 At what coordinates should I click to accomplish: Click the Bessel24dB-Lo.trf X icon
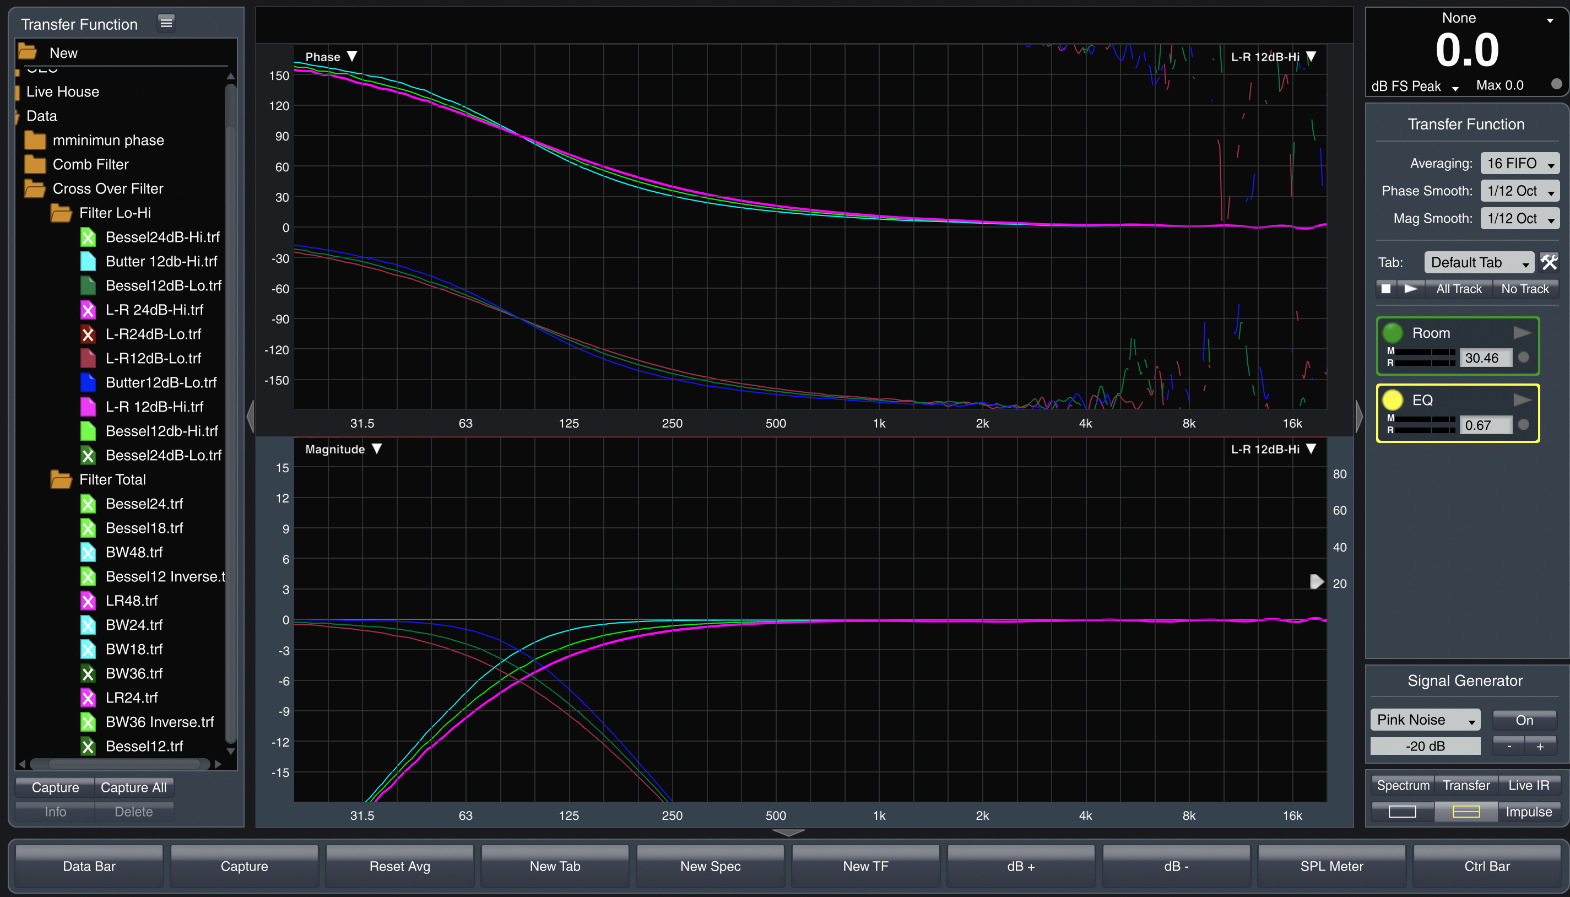(x=88, y=455)
